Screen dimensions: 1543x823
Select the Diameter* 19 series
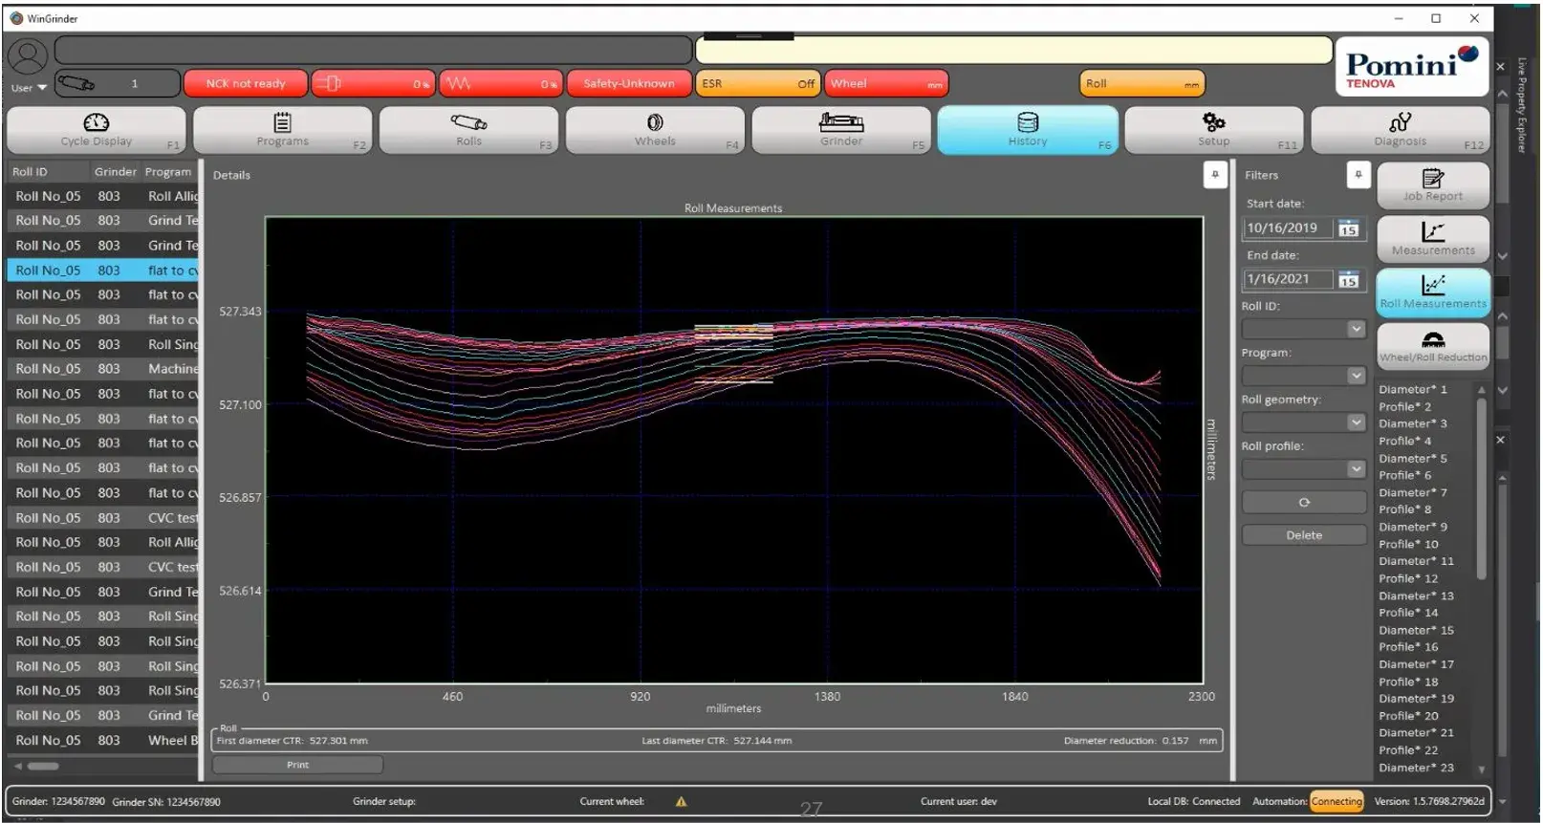coord(1416,699)
